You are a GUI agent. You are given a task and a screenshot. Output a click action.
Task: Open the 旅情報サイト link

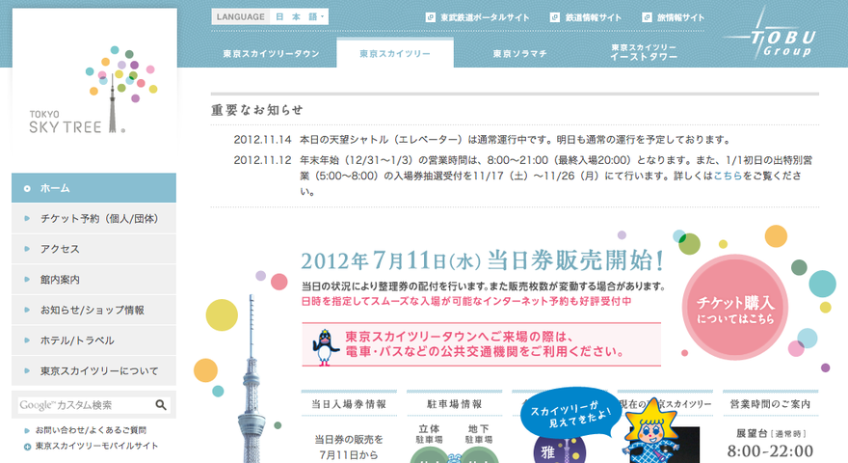point(680,17)
